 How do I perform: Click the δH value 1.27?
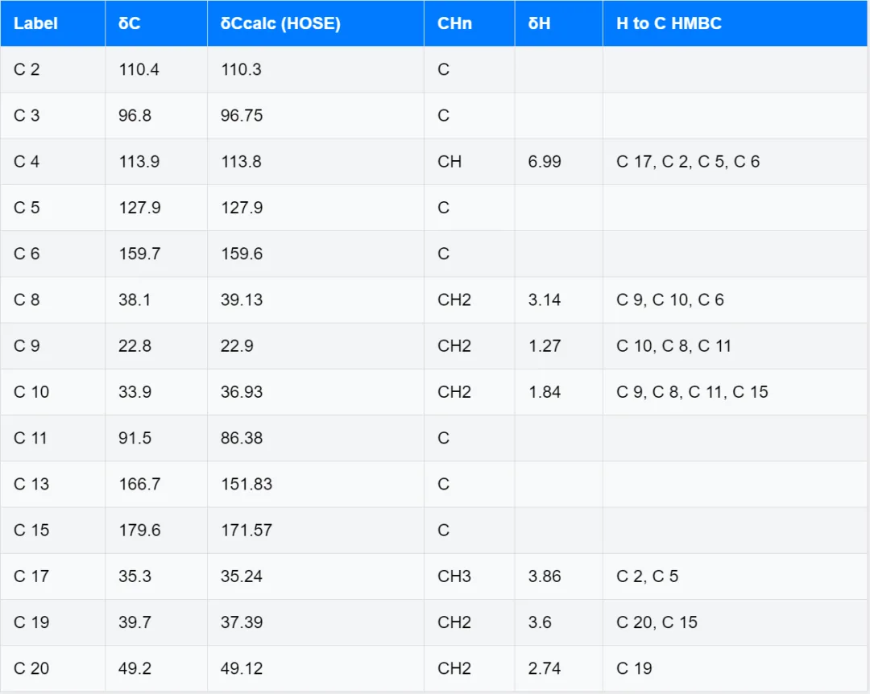coord(545,345)
